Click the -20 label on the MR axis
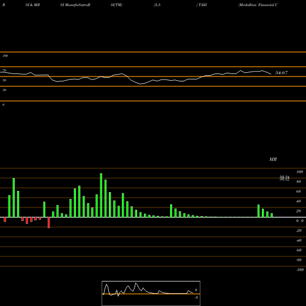This screenshot has width=306, height=306. pyautogui.click(x=299, y=231)
